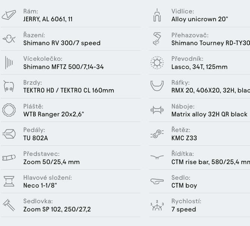Click the saddle icon beside Sedlo
Image resolution: width=250 pixels, height=226 pixels.
[157, 181]
